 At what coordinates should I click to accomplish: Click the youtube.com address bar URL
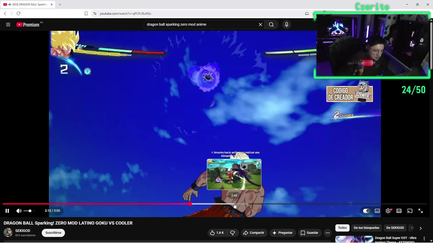tap(126, 13)
